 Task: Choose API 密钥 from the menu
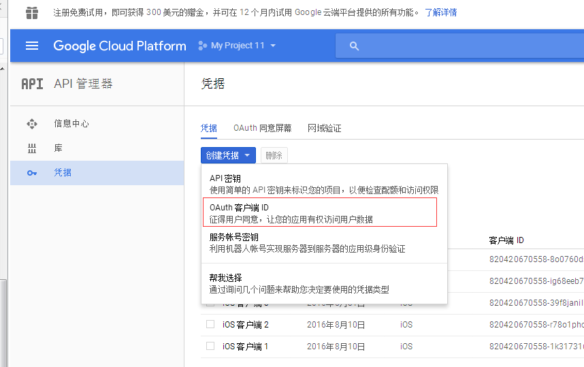pyautogui.click(x=324, y=184)
